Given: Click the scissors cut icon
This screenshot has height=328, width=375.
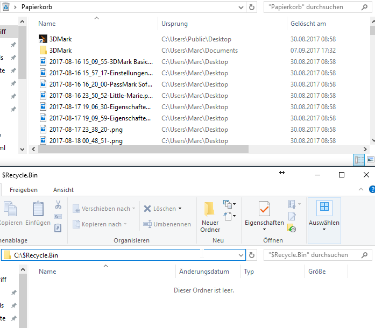Looking at the screenshot, I should tap(58, 205).
